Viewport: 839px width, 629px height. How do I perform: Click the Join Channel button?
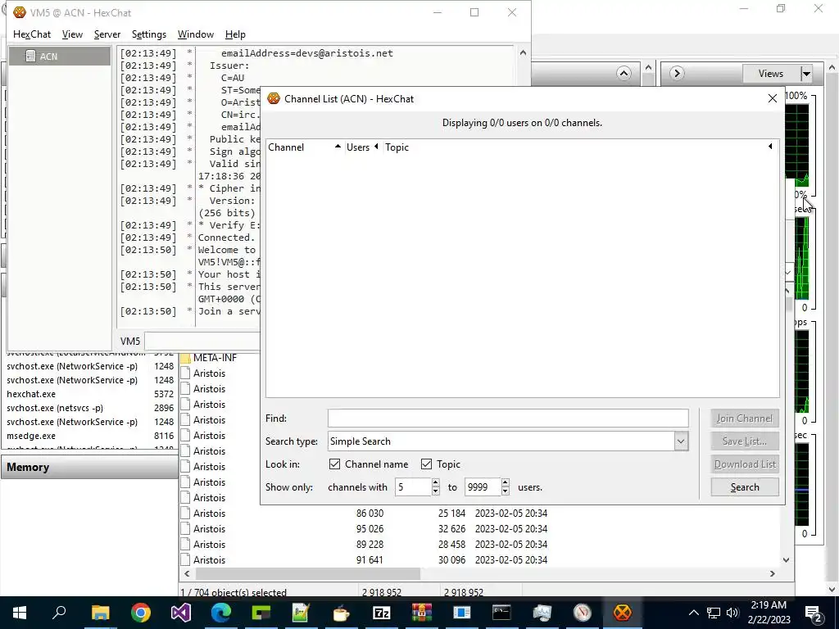(745, 419)
